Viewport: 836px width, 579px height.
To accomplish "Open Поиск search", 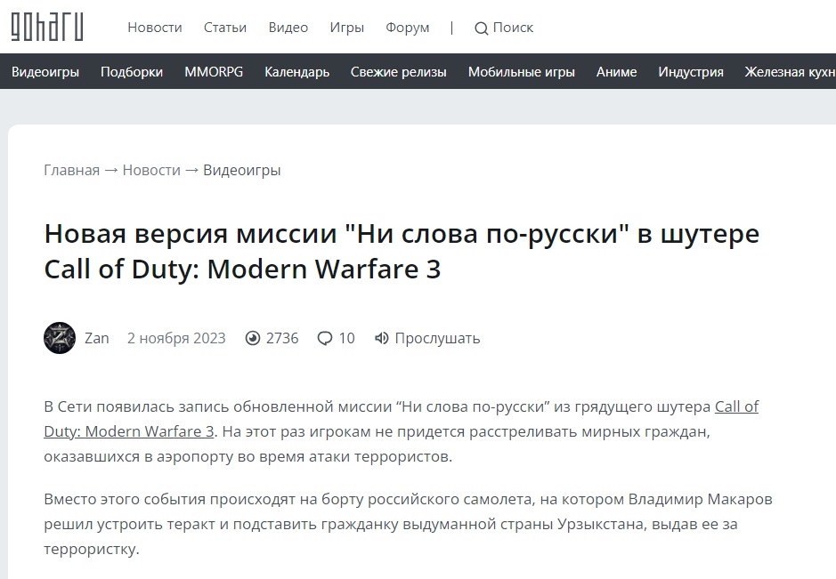I will coord(513,28).
